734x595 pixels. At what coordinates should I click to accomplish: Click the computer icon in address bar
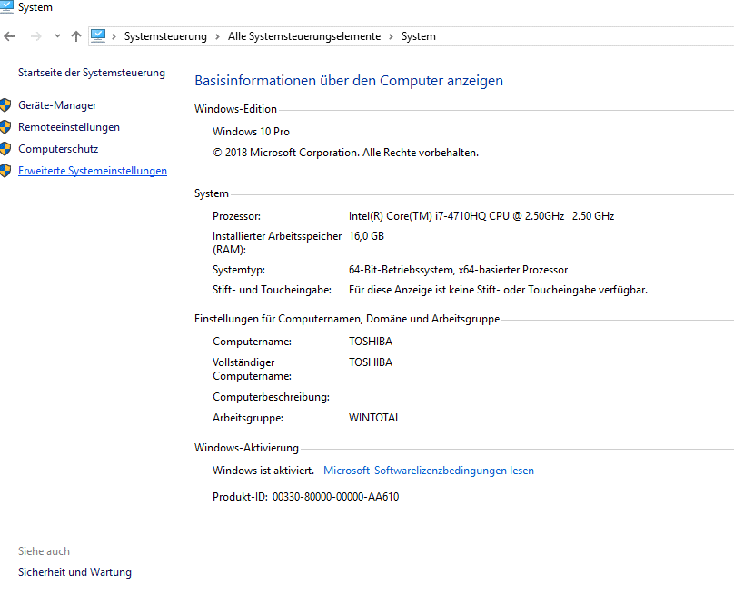[x=98, y=36]
